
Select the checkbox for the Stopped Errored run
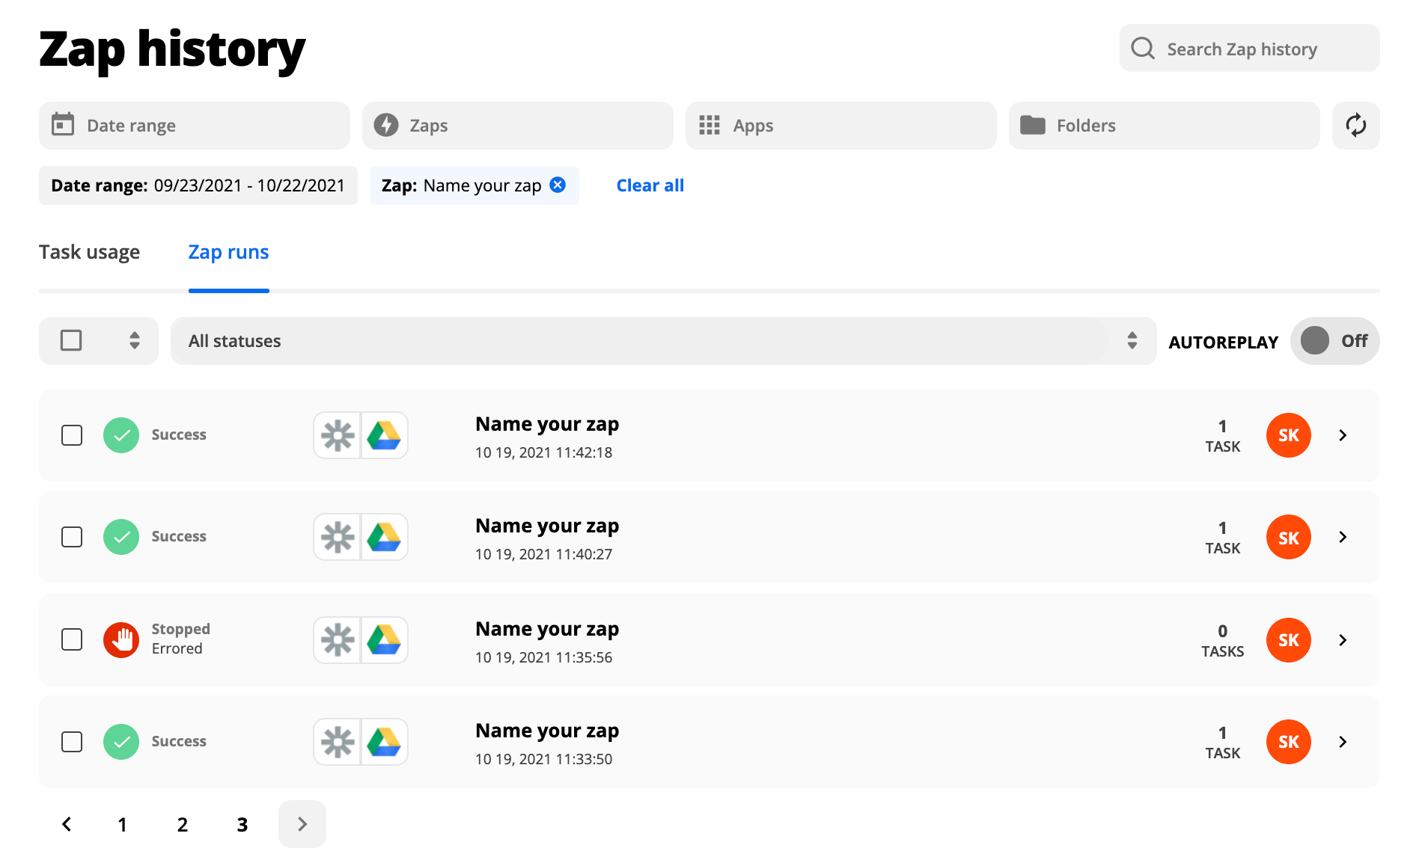72,640
